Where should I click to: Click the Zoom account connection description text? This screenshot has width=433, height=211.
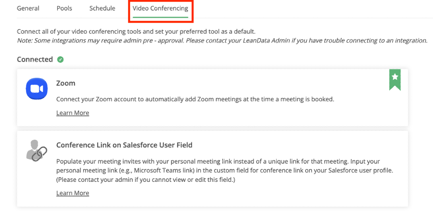click(195, 99)
